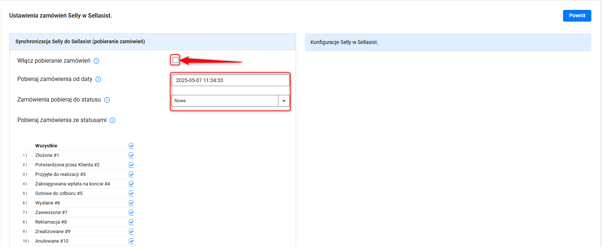
Task: Click the Włącz pobieranie zamówień label
Action: pos(54,61)
